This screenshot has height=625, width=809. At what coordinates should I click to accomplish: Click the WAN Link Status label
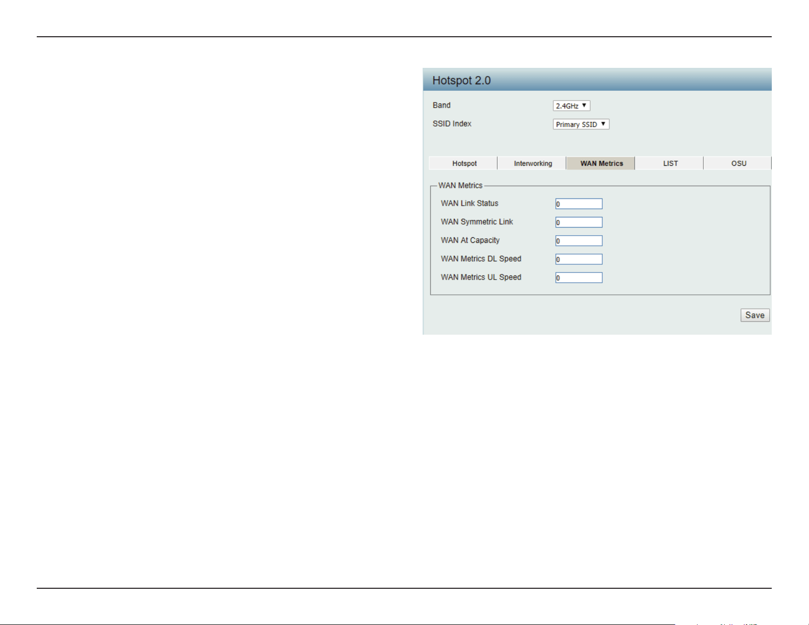point(469,203)
